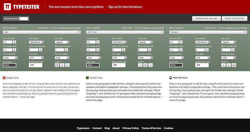250x132 pixels.
Task: Copy Abel settings to column 3
Action: [x=67, y=65]
